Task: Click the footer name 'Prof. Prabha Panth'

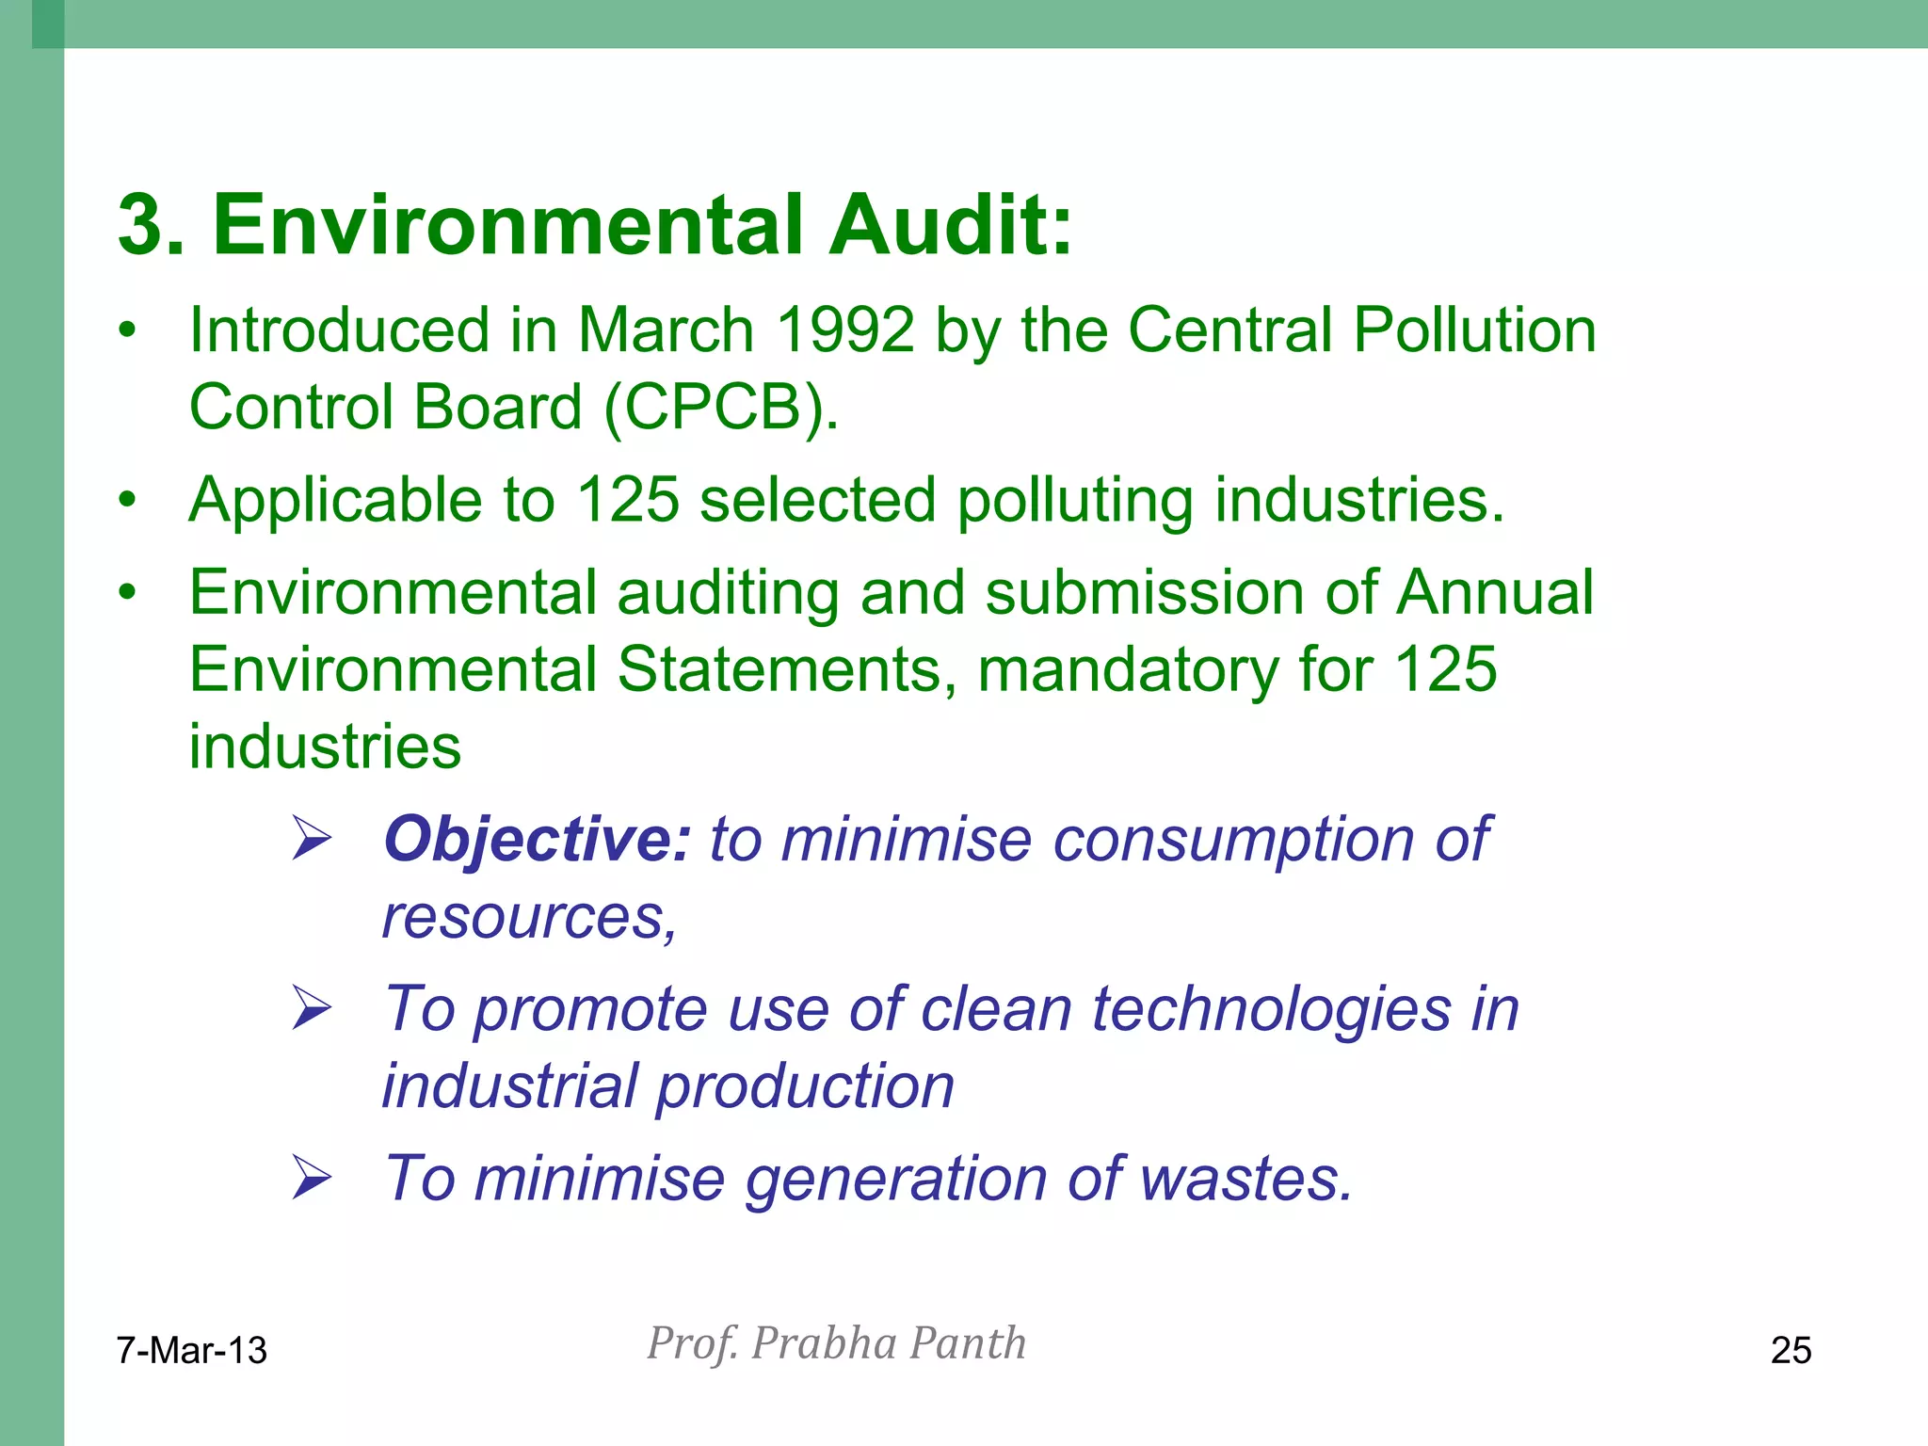Action: pos(836,1344)
